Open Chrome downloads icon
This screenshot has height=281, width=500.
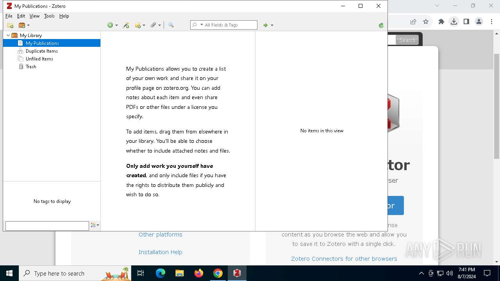pos(454,22)
